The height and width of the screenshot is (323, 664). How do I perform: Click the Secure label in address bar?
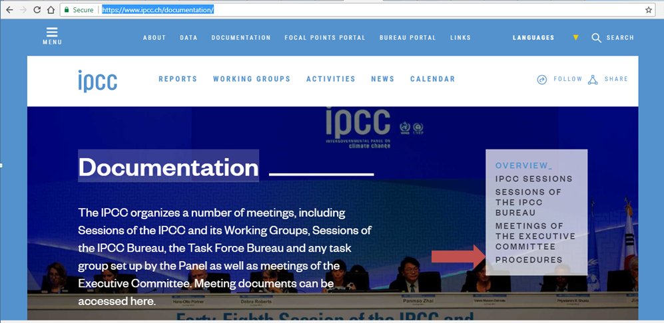83,10
